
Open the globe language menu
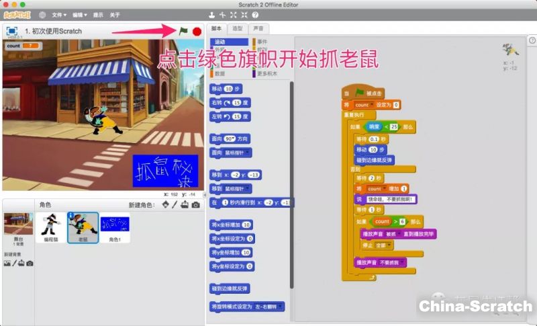pos(42,15)
